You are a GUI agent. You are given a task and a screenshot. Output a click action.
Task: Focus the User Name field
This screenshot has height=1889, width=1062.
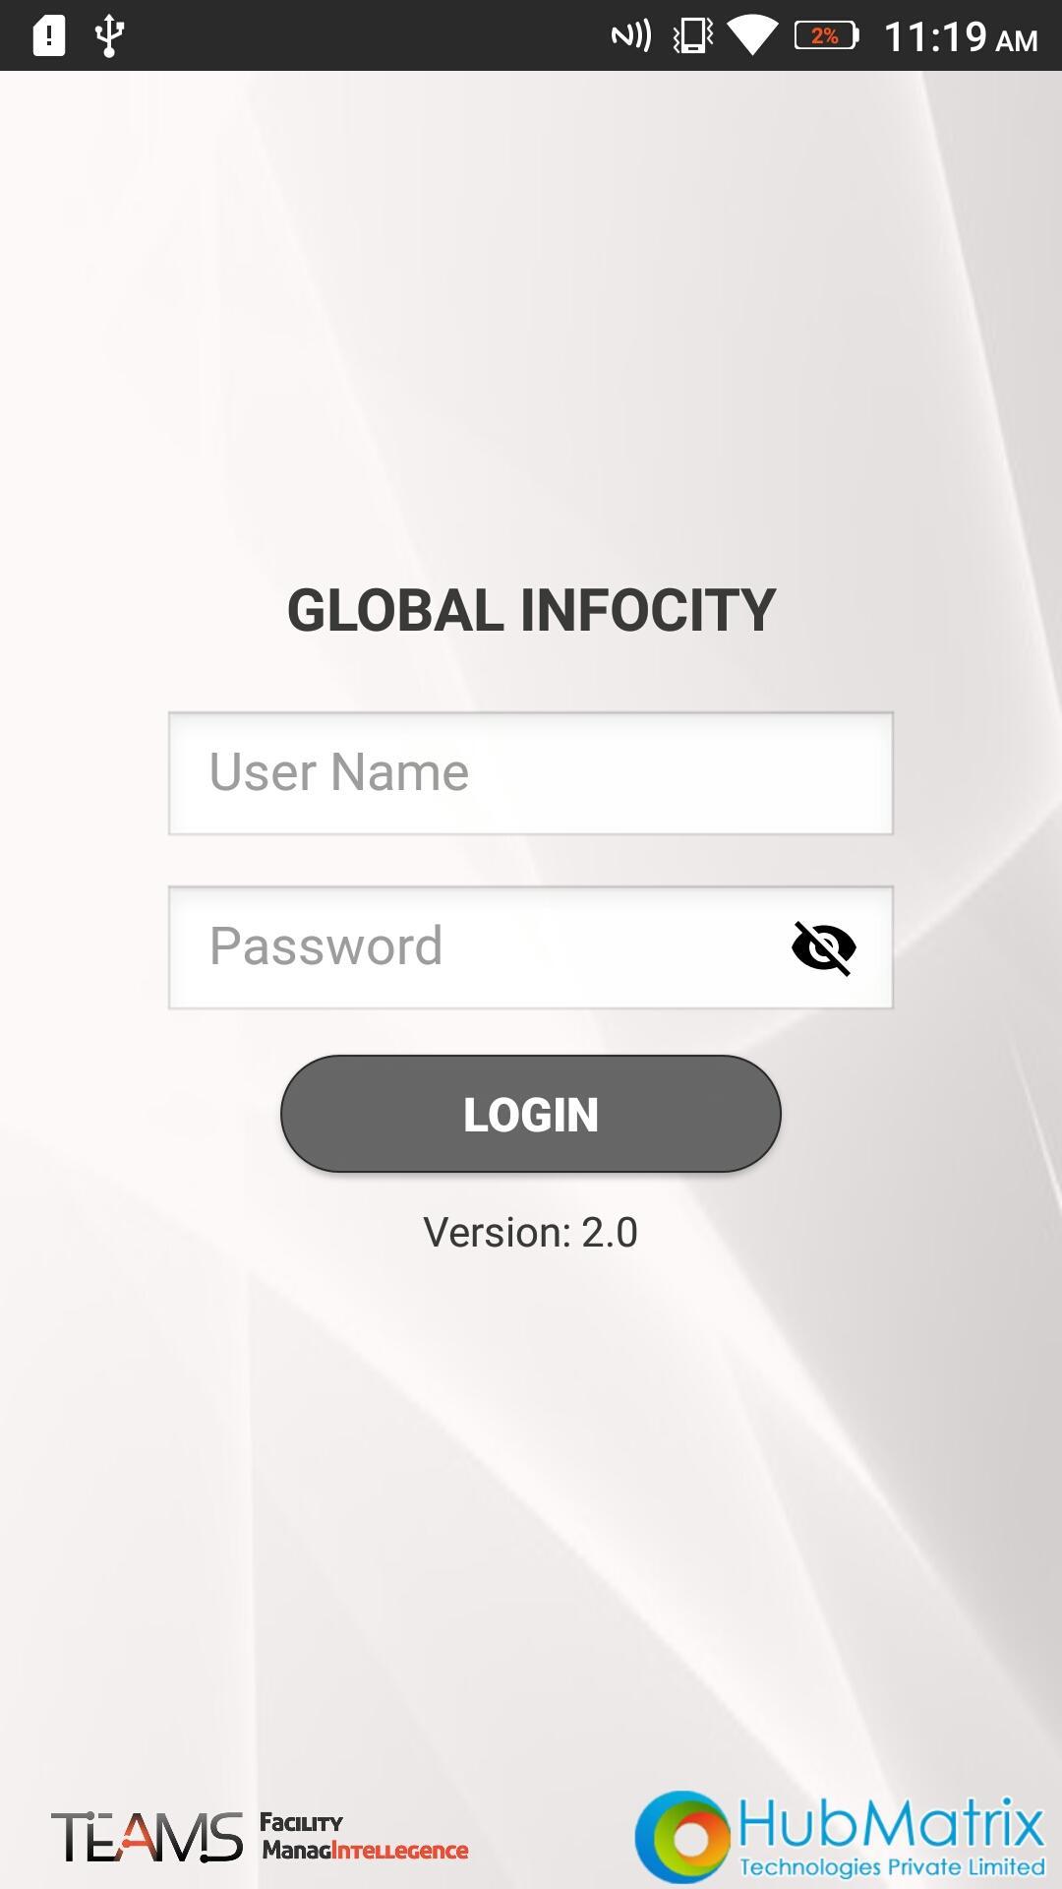(x=531, y=773)
